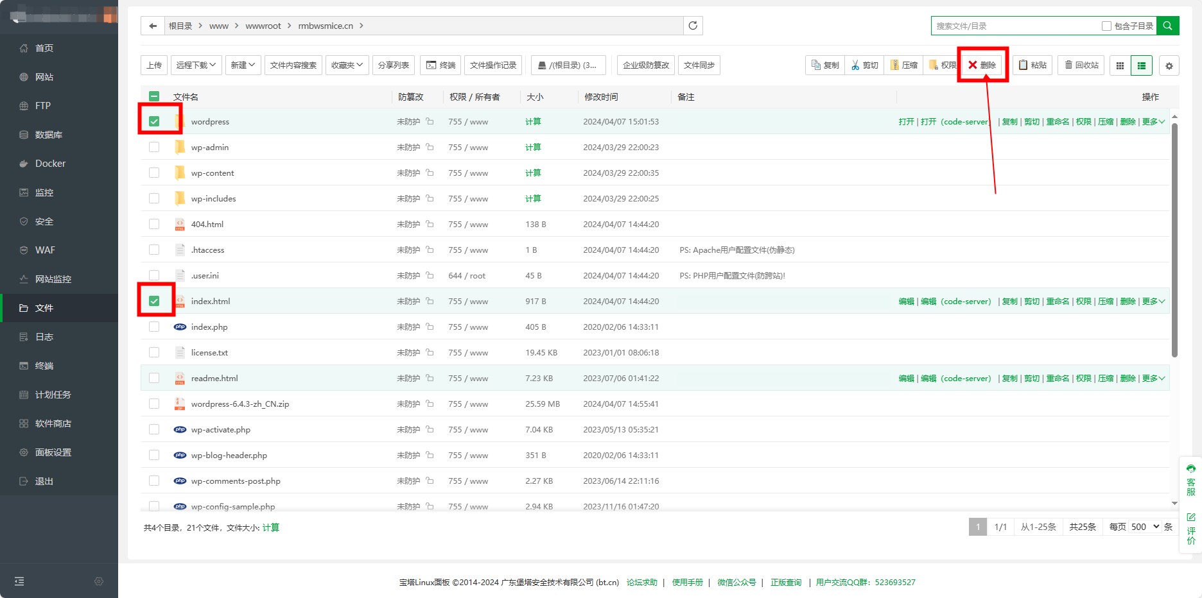The height and width of the screenshot is (598, 1202).
Task: Open file operation records
Action: click(493, 65)
